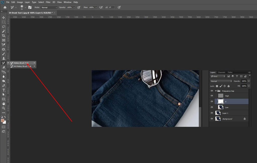Toggle visibility of the High layer
Image resolution: width=257 pixels, height=163 pixels.
pos(212,96)
